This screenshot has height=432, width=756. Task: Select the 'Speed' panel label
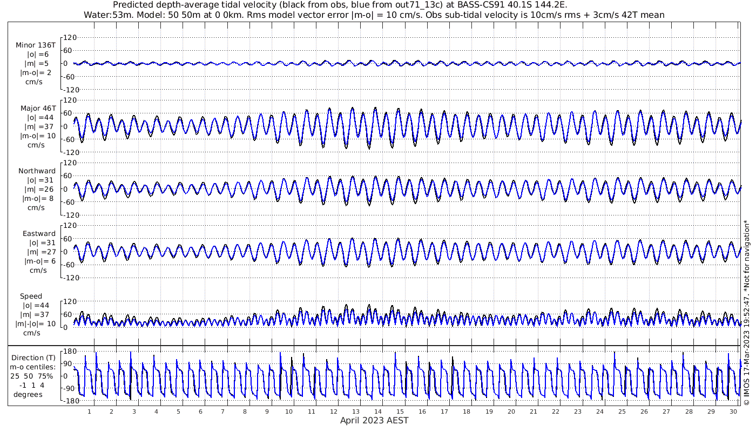click(x=31, y=296)
